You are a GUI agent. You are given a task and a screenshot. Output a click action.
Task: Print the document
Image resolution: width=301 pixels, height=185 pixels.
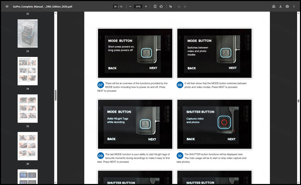click(x=287, y=6)
